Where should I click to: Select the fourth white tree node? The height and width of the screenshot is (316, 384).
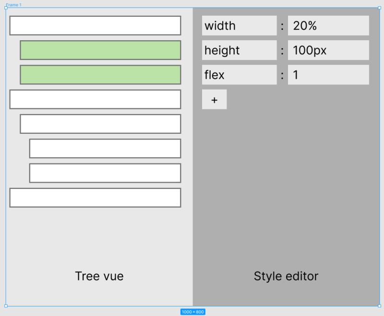coord(95,99)
